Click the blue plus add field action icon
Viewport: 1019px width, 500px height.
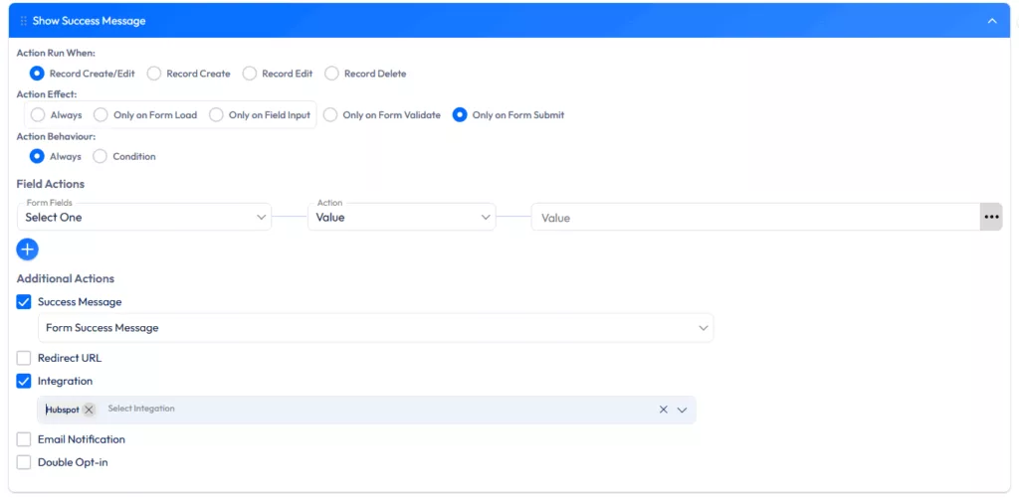pyautogui.click(x=28, y=249)
